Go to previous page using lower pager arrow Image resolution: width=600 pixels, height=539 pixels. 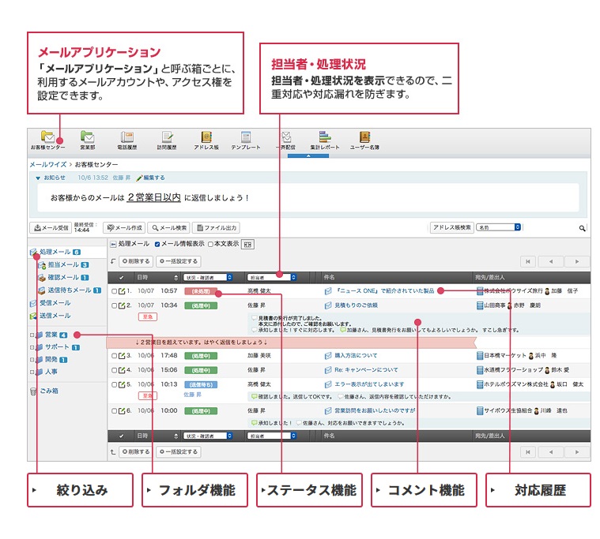pos(551,452)
